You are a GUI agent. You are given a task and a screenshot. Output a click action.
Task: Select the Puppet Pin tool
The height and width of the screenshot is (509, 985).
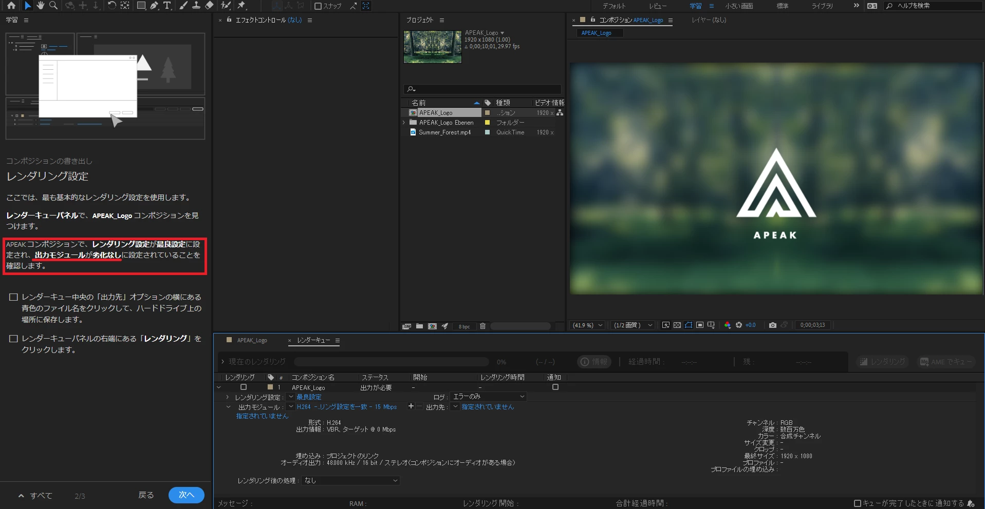click(x=241, y=5)
